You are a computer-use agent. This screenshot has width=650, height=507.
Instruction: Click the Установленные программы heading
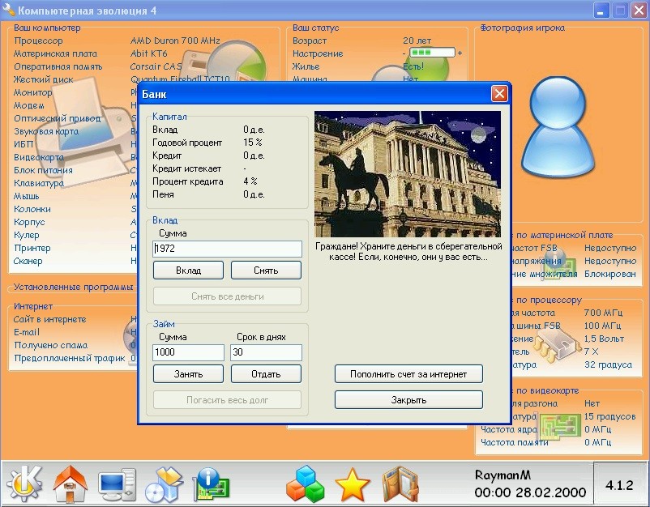(x=74, y=287)
